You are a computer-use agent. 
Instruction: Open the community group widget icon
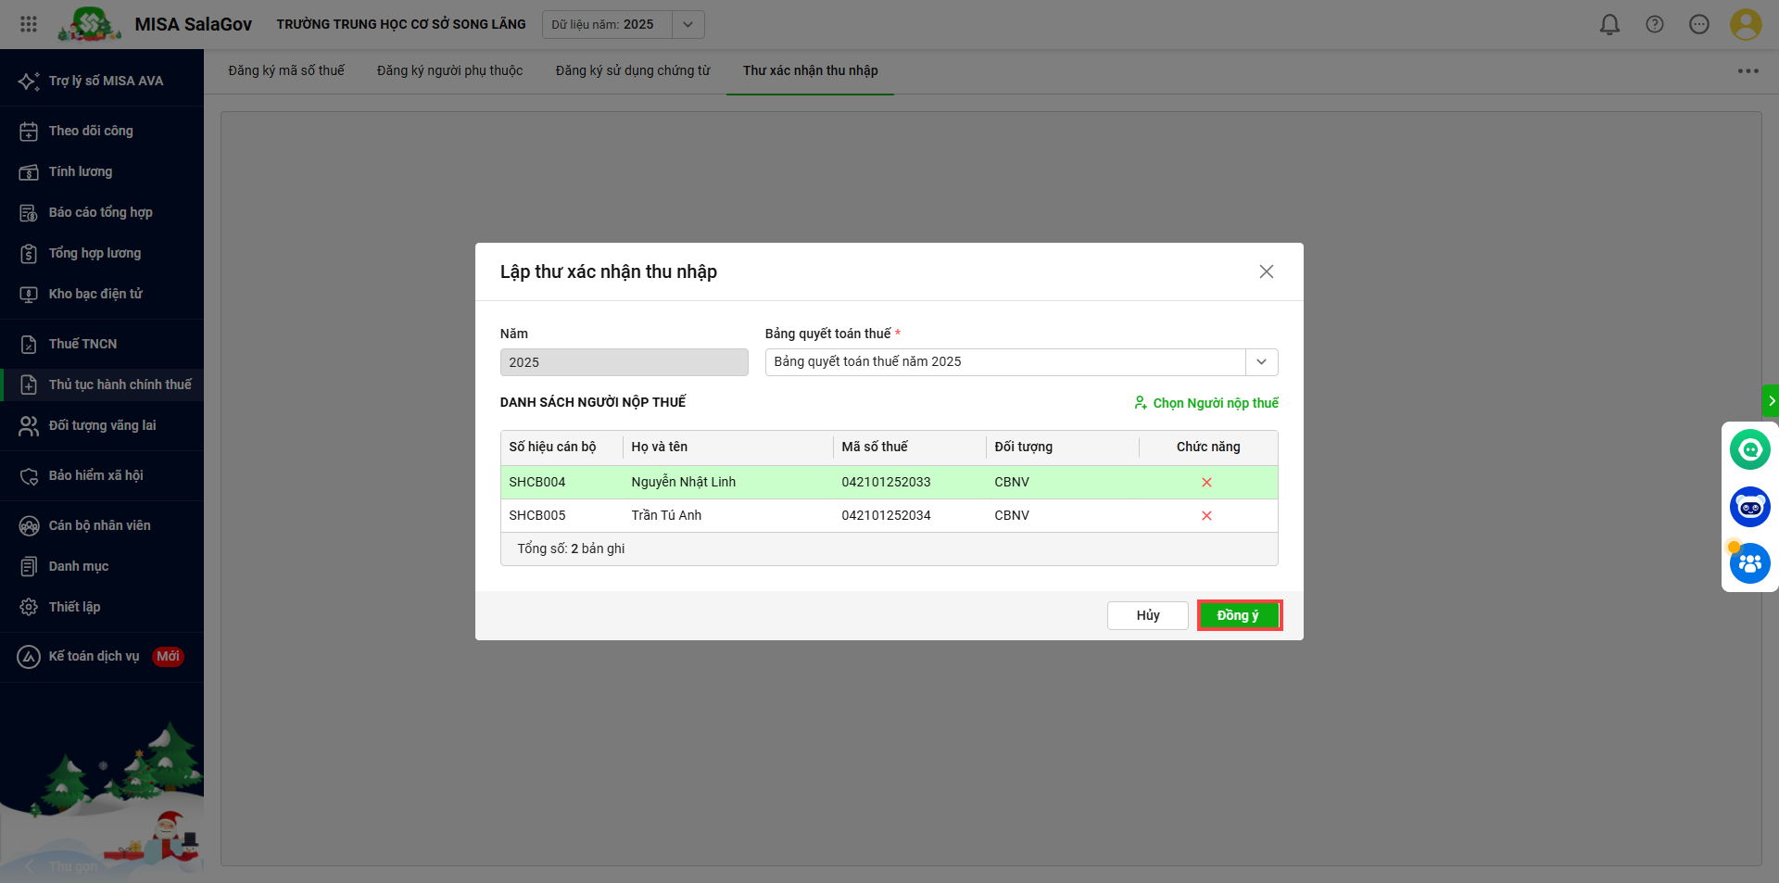pos(1749,563)
